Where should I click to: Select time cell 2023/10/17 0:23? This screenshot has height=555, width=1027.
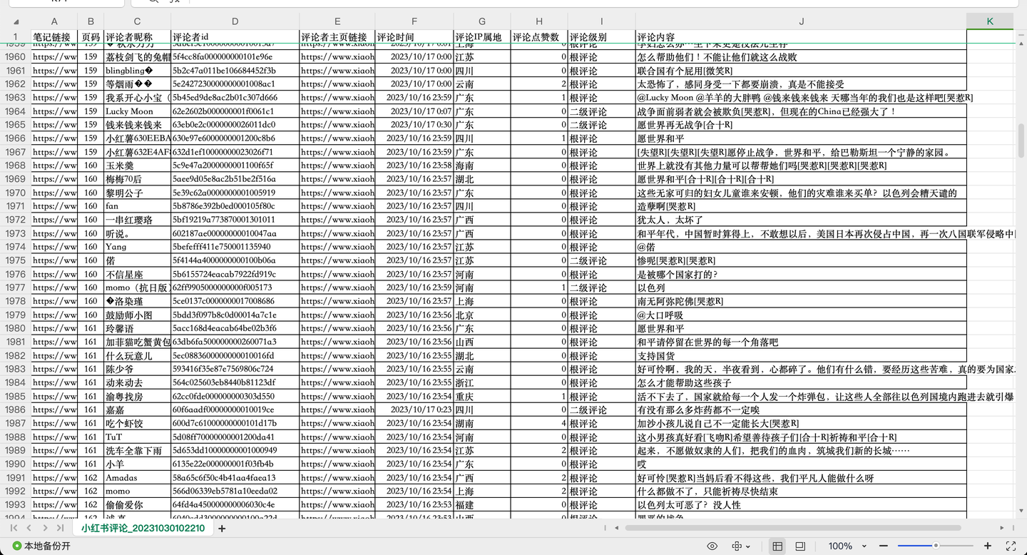414,410
